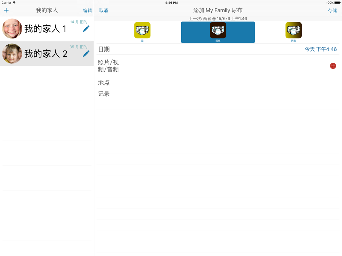Image resolution: width=342 pixels, height=256 pixels.
Task: Tap the 地点 location field
Action: (x=218, y=83)
